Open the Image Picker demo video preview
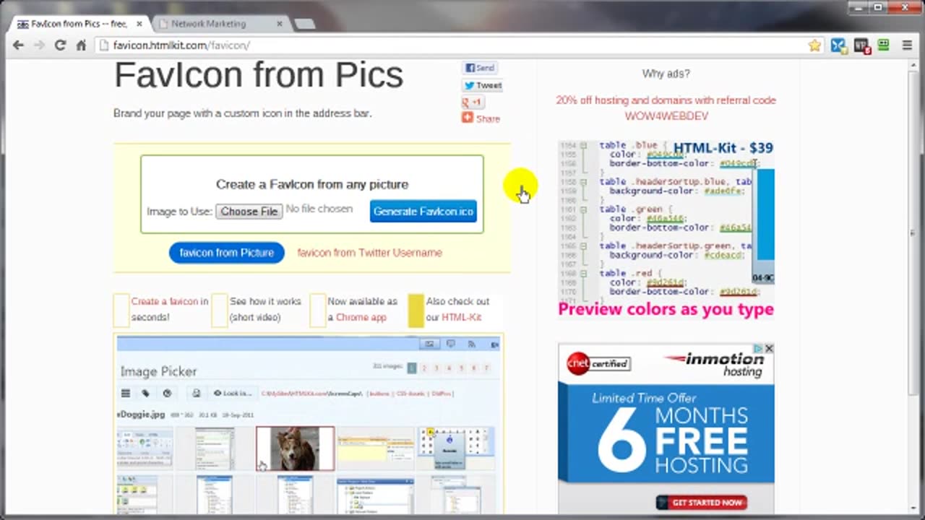This screenshot has height=520, width=925. coord(309,425)
